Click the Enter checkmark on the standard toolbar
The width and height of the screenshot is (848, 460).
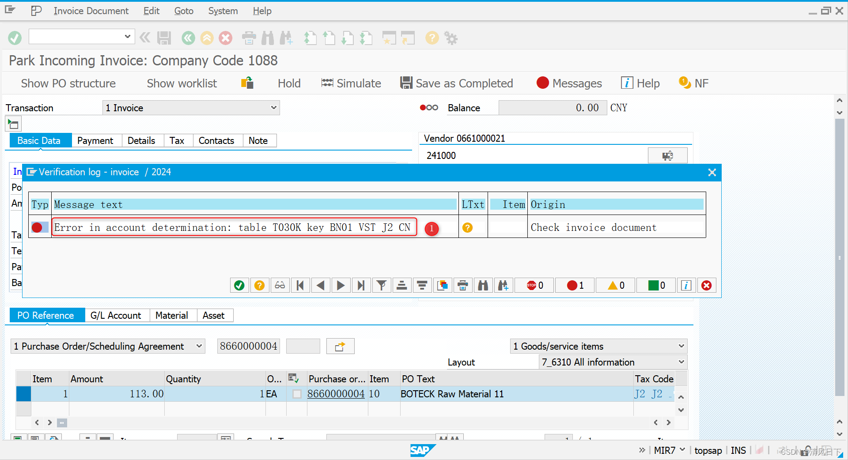click(x=15, y=38)
